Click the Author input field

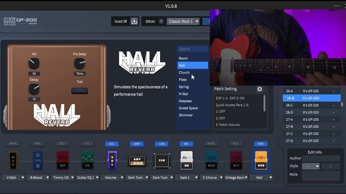[x=321, y=158]
